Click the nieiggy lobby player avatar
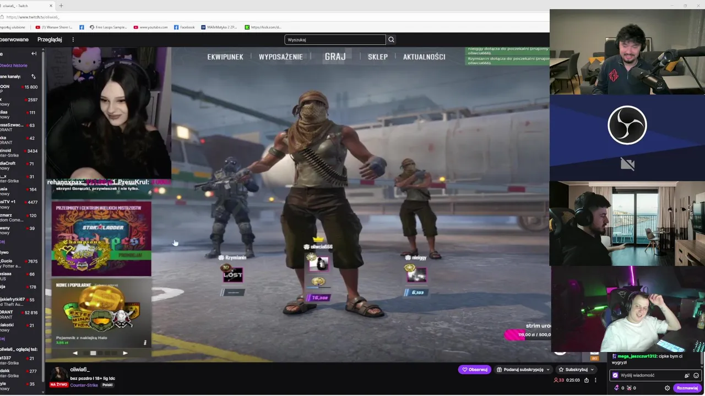This screenshot has height=396, width=705. click(416, 274)
